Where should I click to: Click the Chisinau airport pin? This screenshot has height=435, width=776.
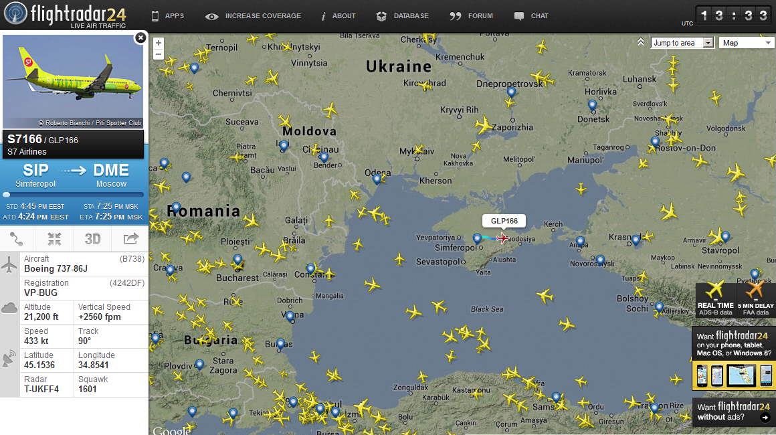click(323, 157)
